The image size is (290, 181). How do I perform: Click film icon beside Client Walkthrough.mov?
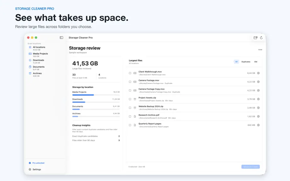(135, 73)
